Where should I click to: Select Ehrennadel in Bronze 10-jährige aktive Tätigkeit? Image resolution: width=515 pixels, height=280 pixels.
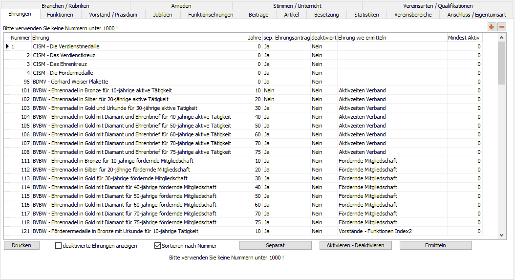tap(243, 90)
